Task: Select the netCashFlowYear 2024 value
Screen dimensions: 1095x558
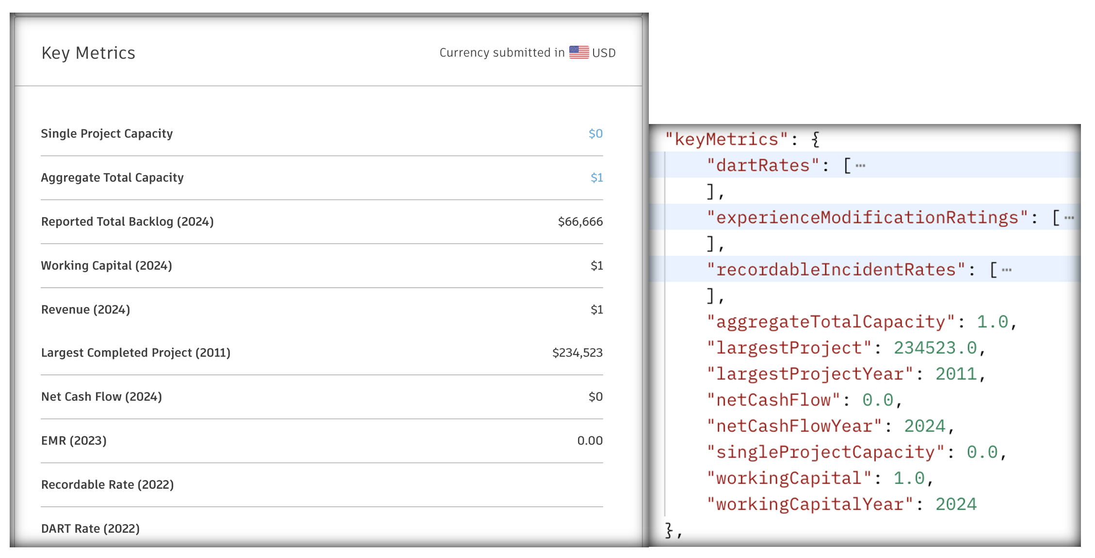Action: 925,427
